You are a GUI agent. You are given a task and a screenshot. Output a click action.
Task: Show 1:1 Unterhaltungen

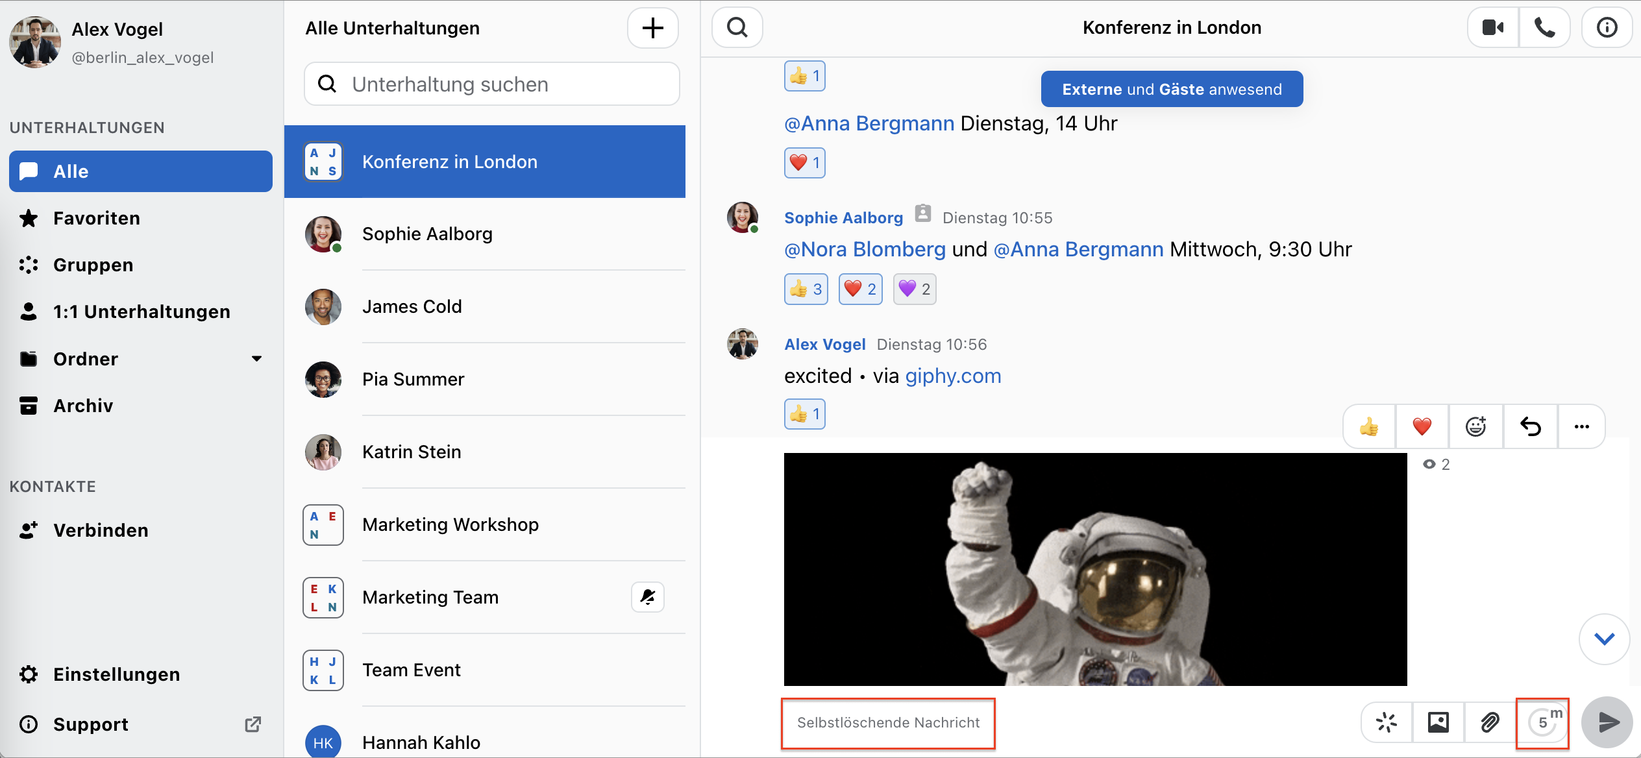[141, 312]
